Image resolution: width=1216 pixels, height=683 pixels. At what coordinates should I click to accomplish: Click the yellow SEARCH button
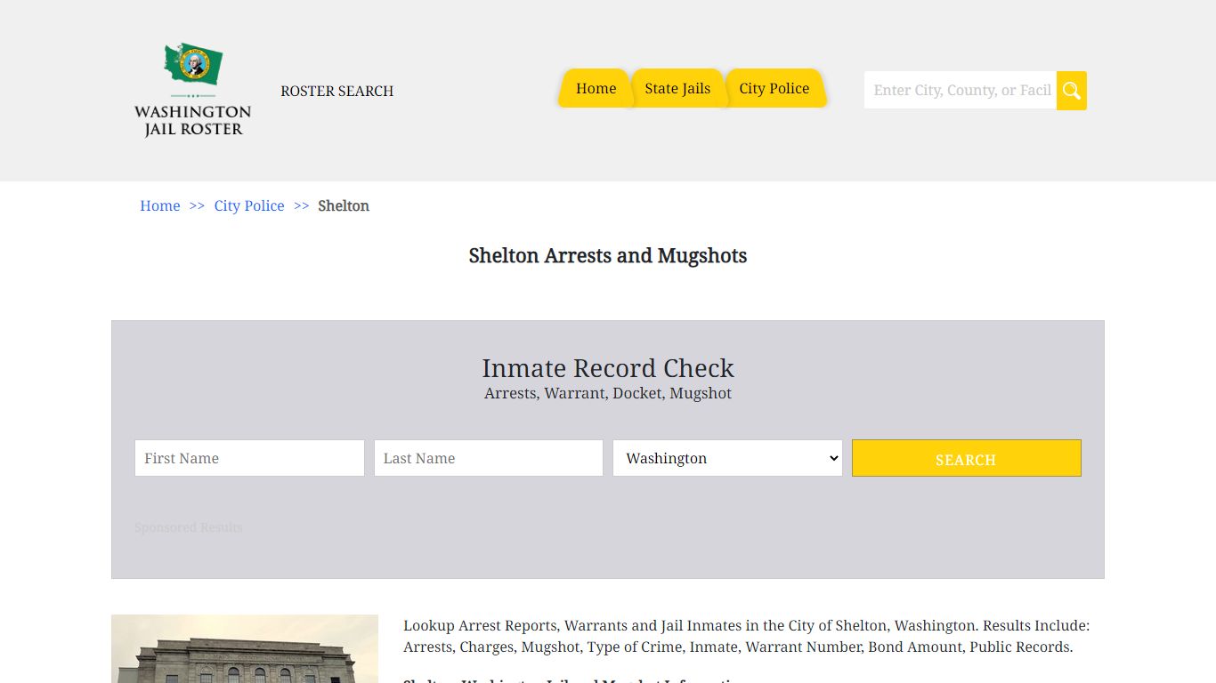coord(967,458)
